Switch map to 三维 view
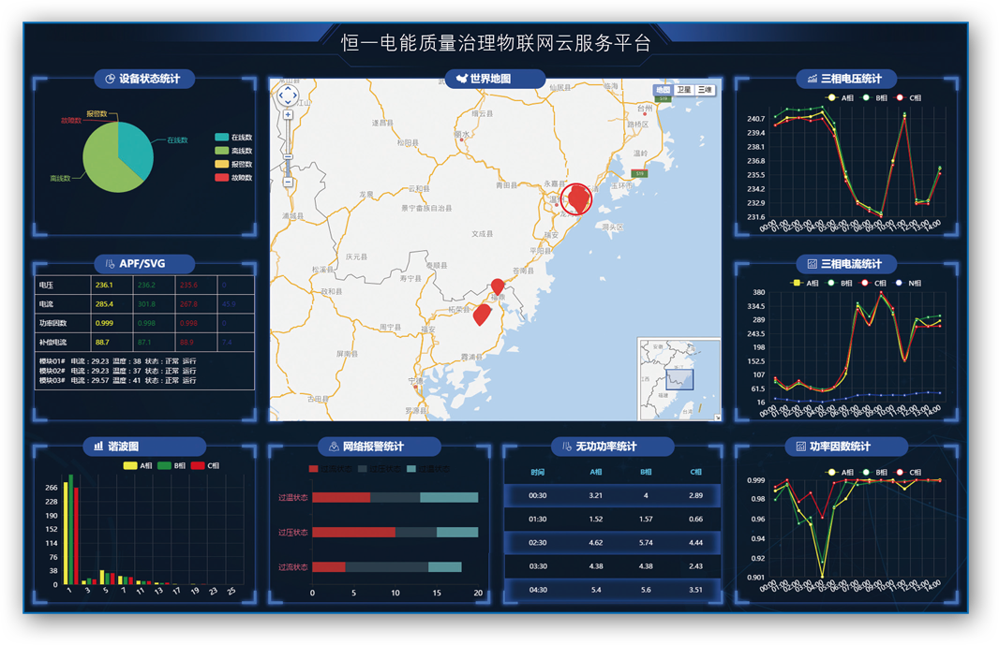 [x=705, y=90]
